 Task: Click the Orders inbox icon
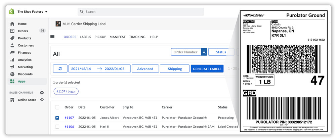(x=12, y=31)
